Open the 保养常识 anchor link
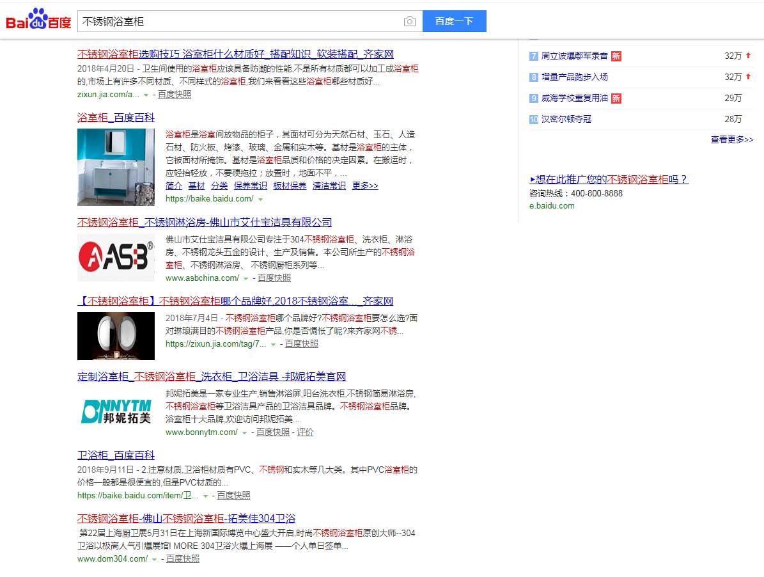Screen dimensions: 764x577 coord(251,186)
